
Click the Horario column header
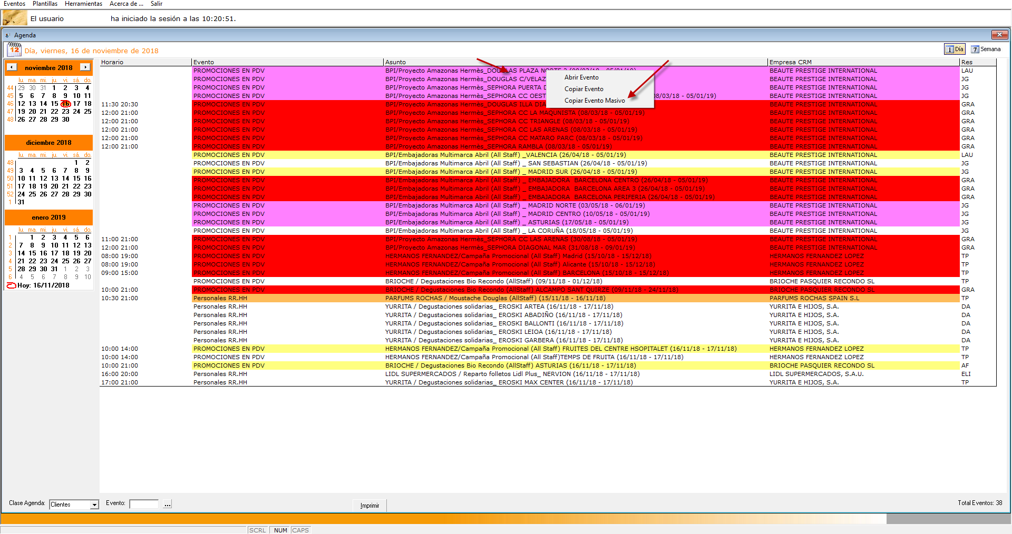coord(145,62)
